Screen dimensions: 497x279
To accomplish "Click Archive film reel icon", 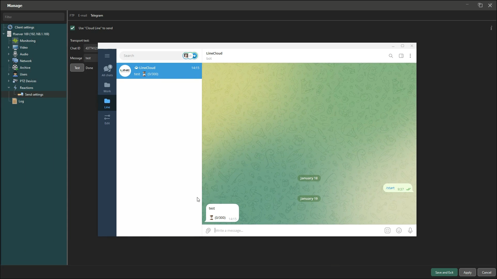I will pos(15,67).
